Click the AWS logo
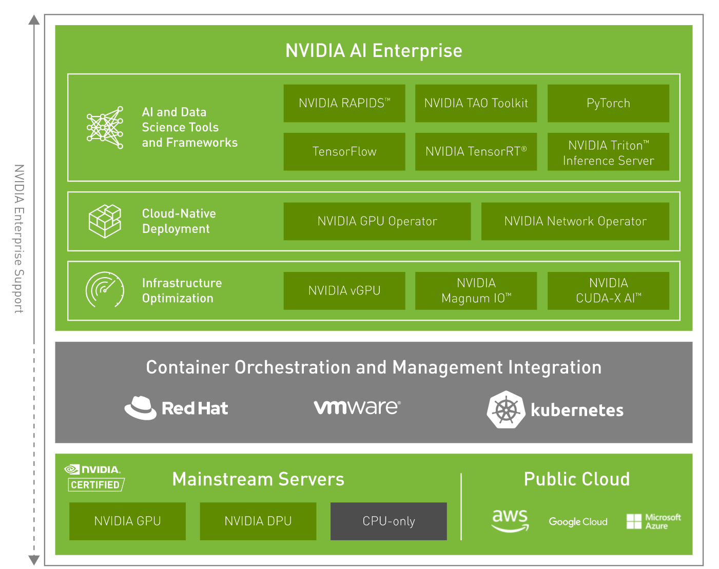This screenshot has width=719, height=569. point(510,521)
